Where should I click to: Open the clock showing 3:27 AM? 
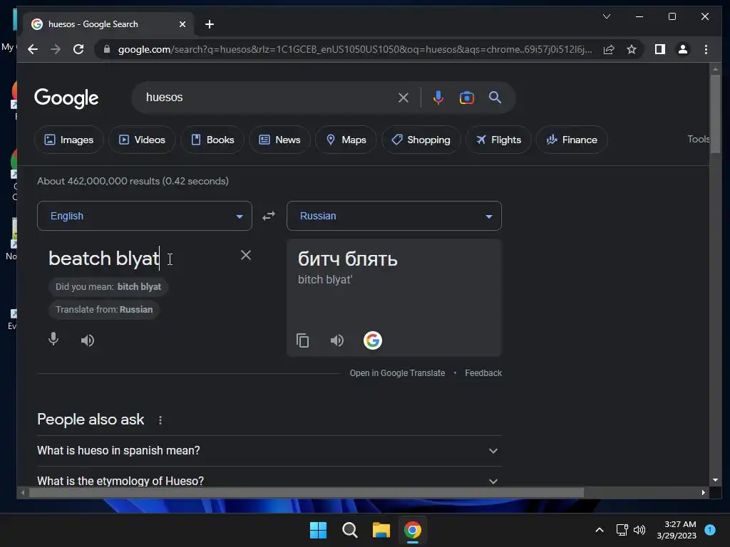pos(677,530)
